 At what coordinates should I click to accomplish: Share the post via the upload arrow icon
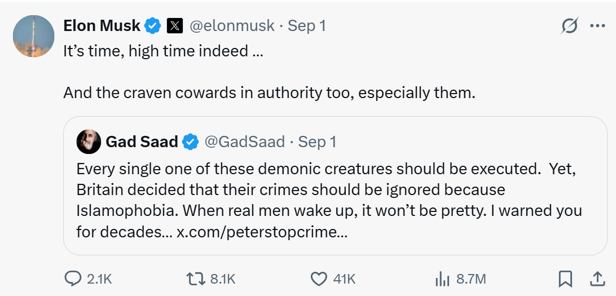[597, 279]
